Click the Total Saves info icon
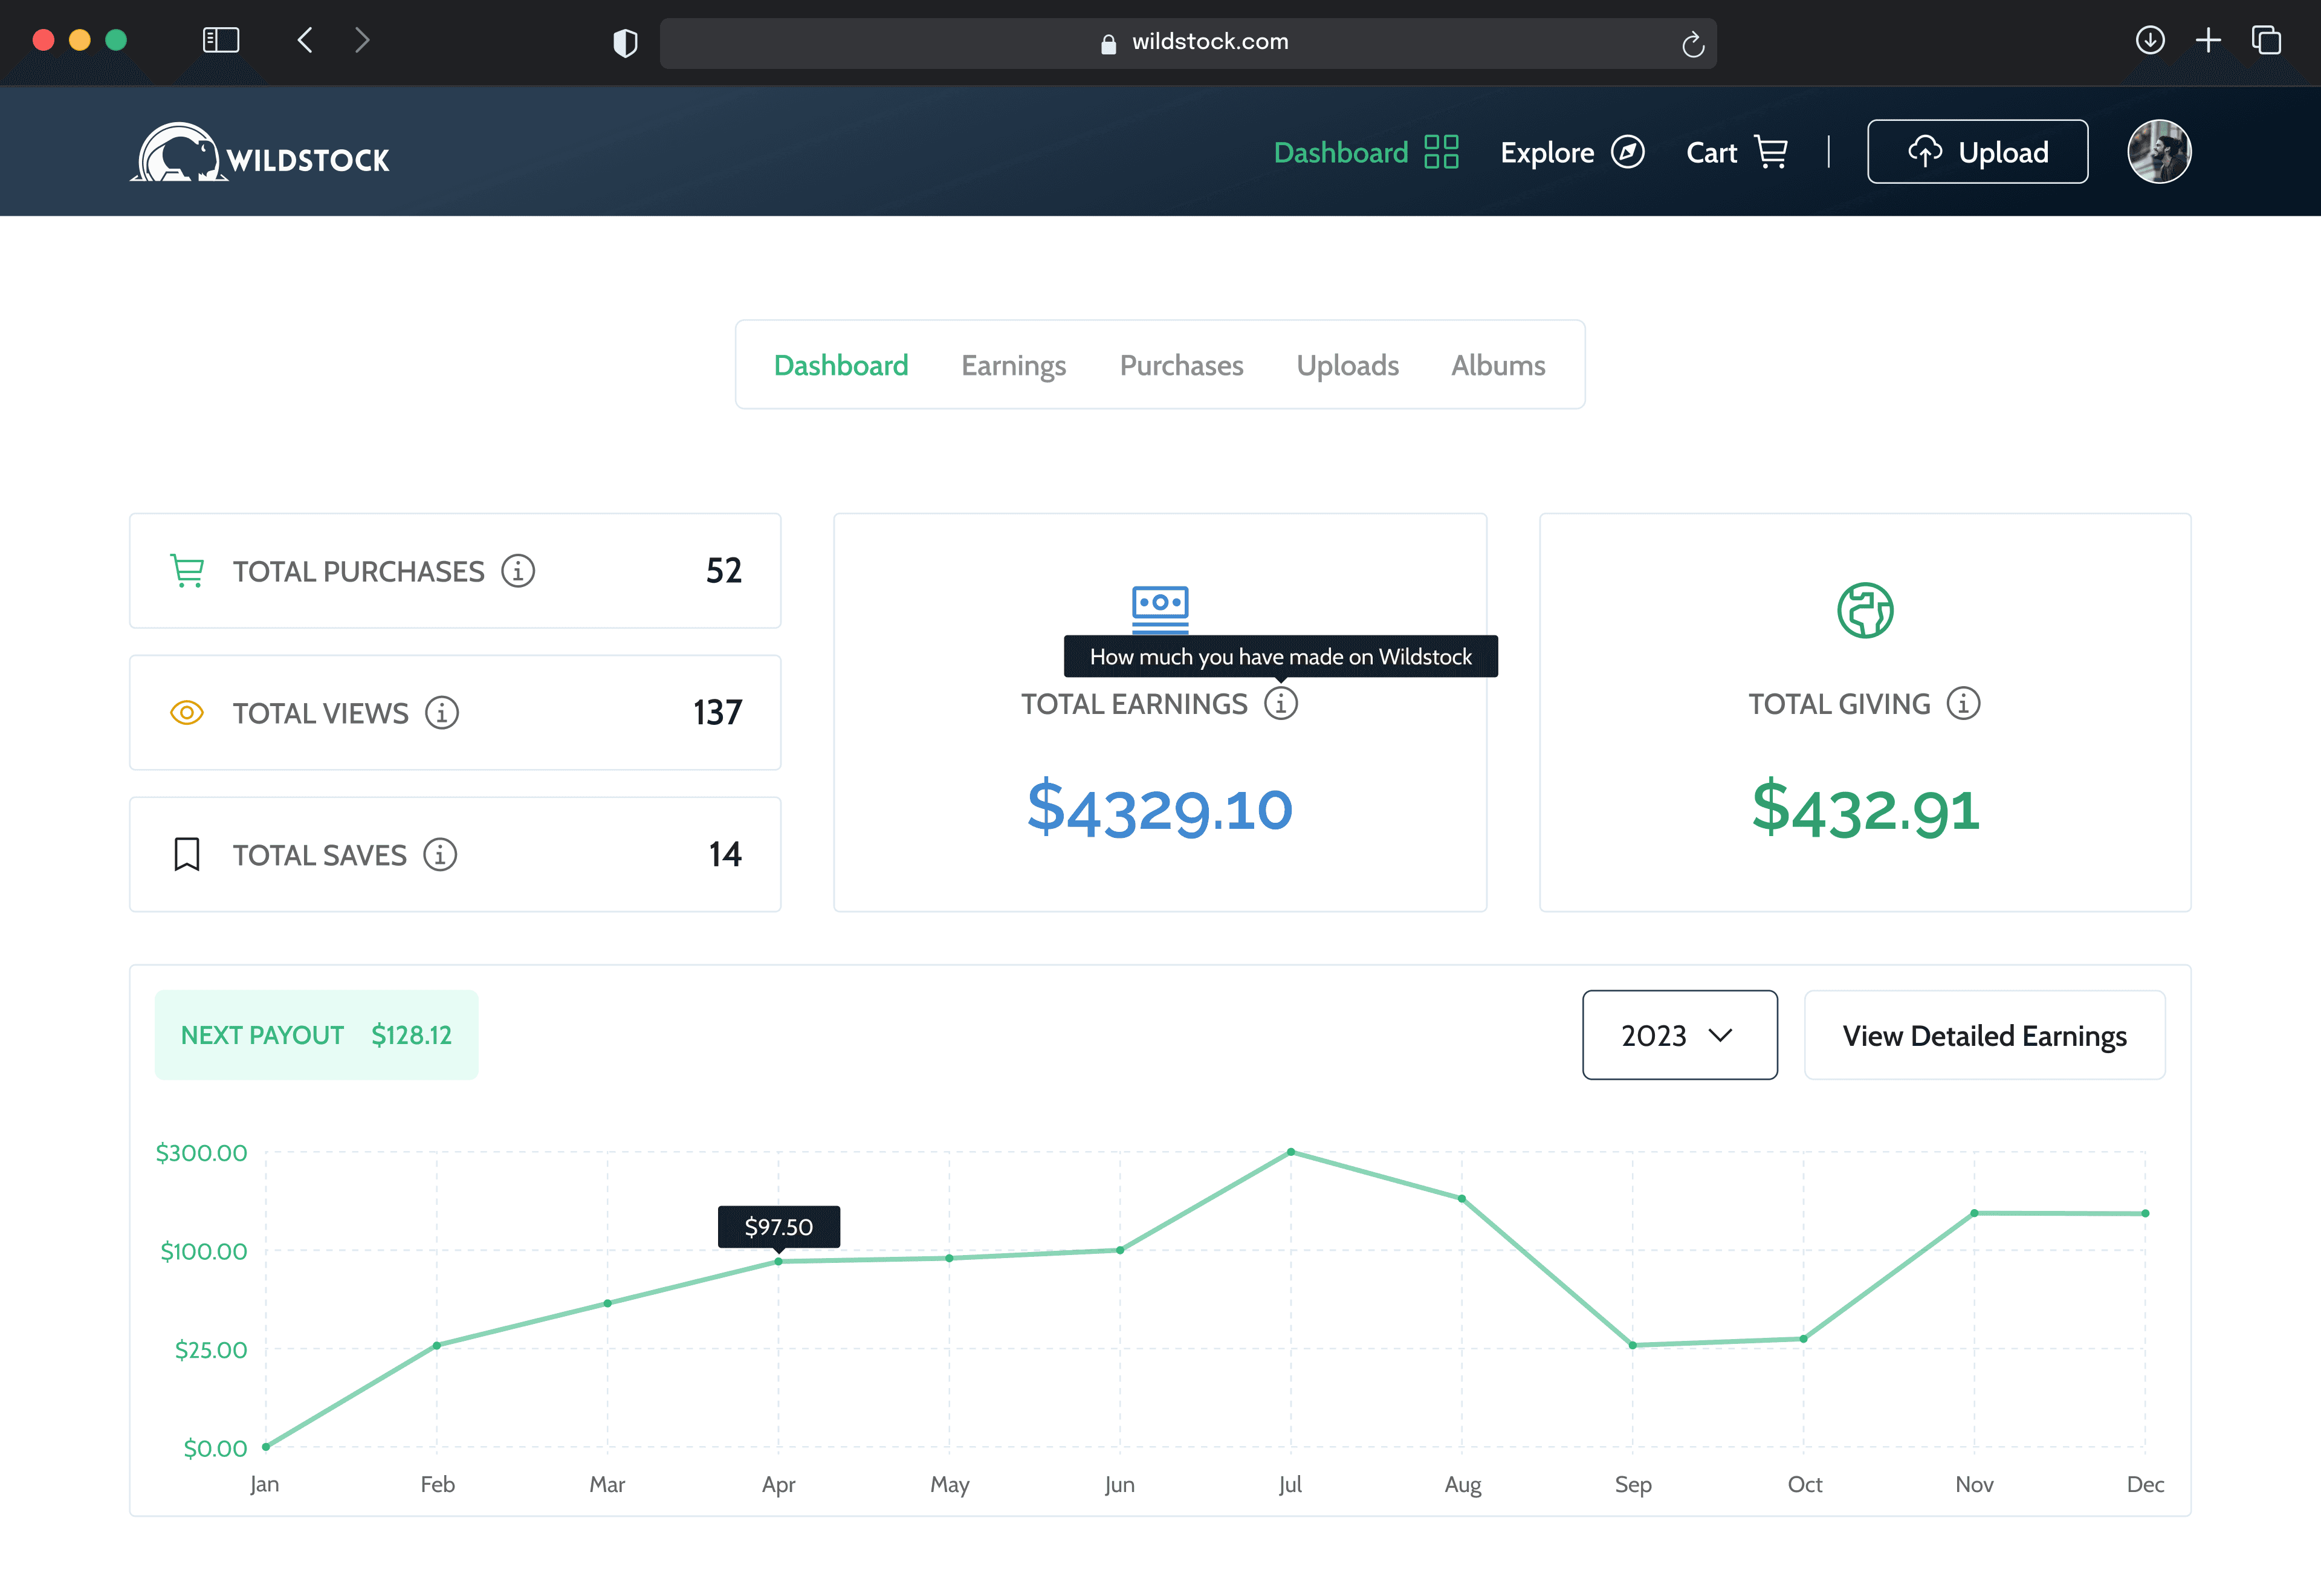Viewport: 2321px width, 1596px height. point(440,855)
